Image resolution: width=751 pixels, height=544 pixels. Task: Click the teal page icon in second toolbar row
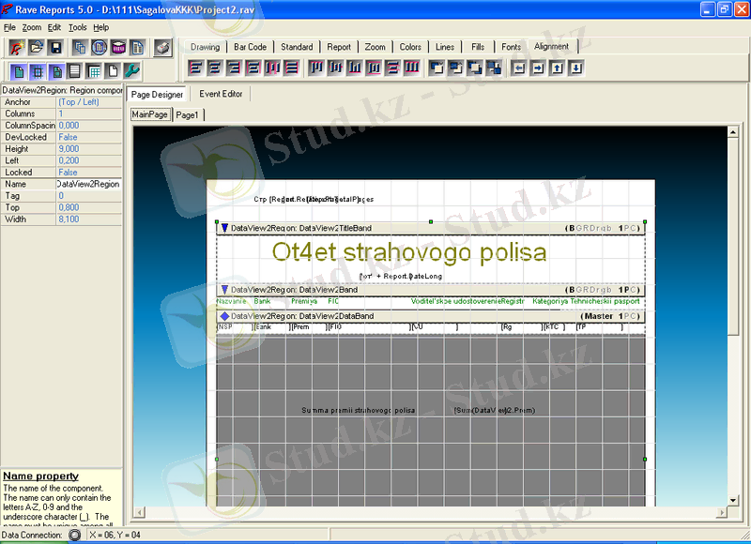point(19,72)
